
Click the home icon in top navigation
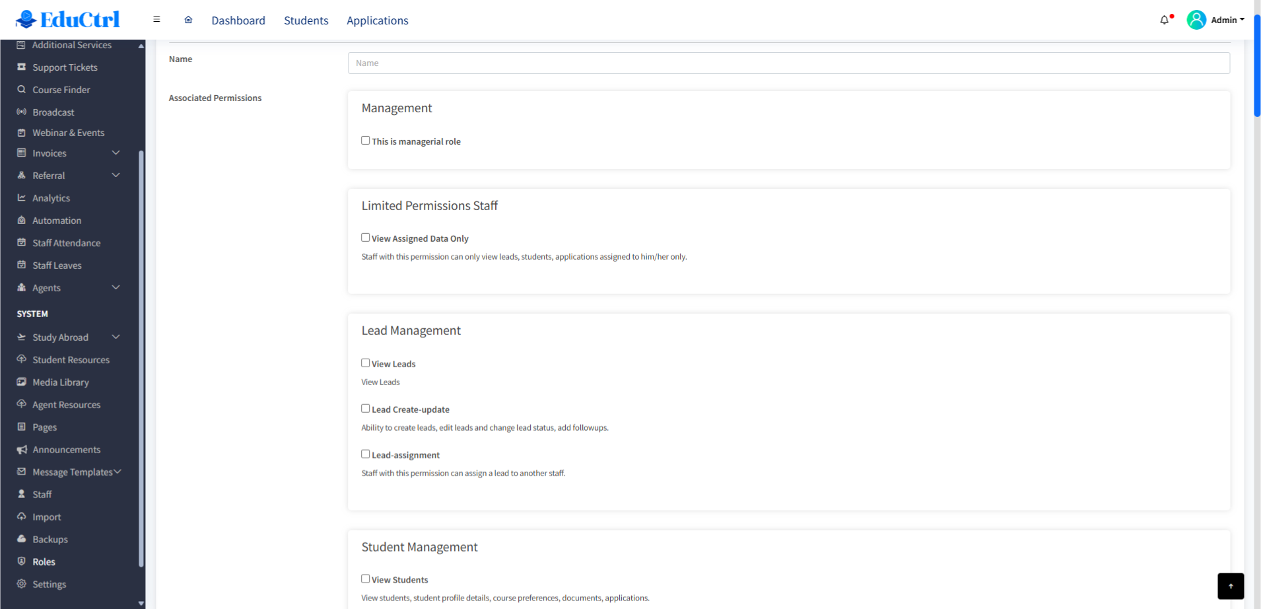click(188, 20)
